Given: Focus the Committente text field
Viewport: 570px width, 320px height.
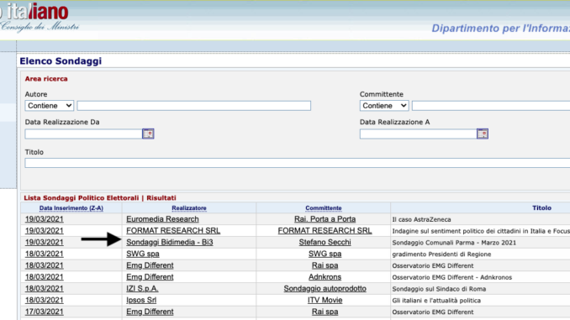Looking at the screenshot, I should tap(491, 106).
